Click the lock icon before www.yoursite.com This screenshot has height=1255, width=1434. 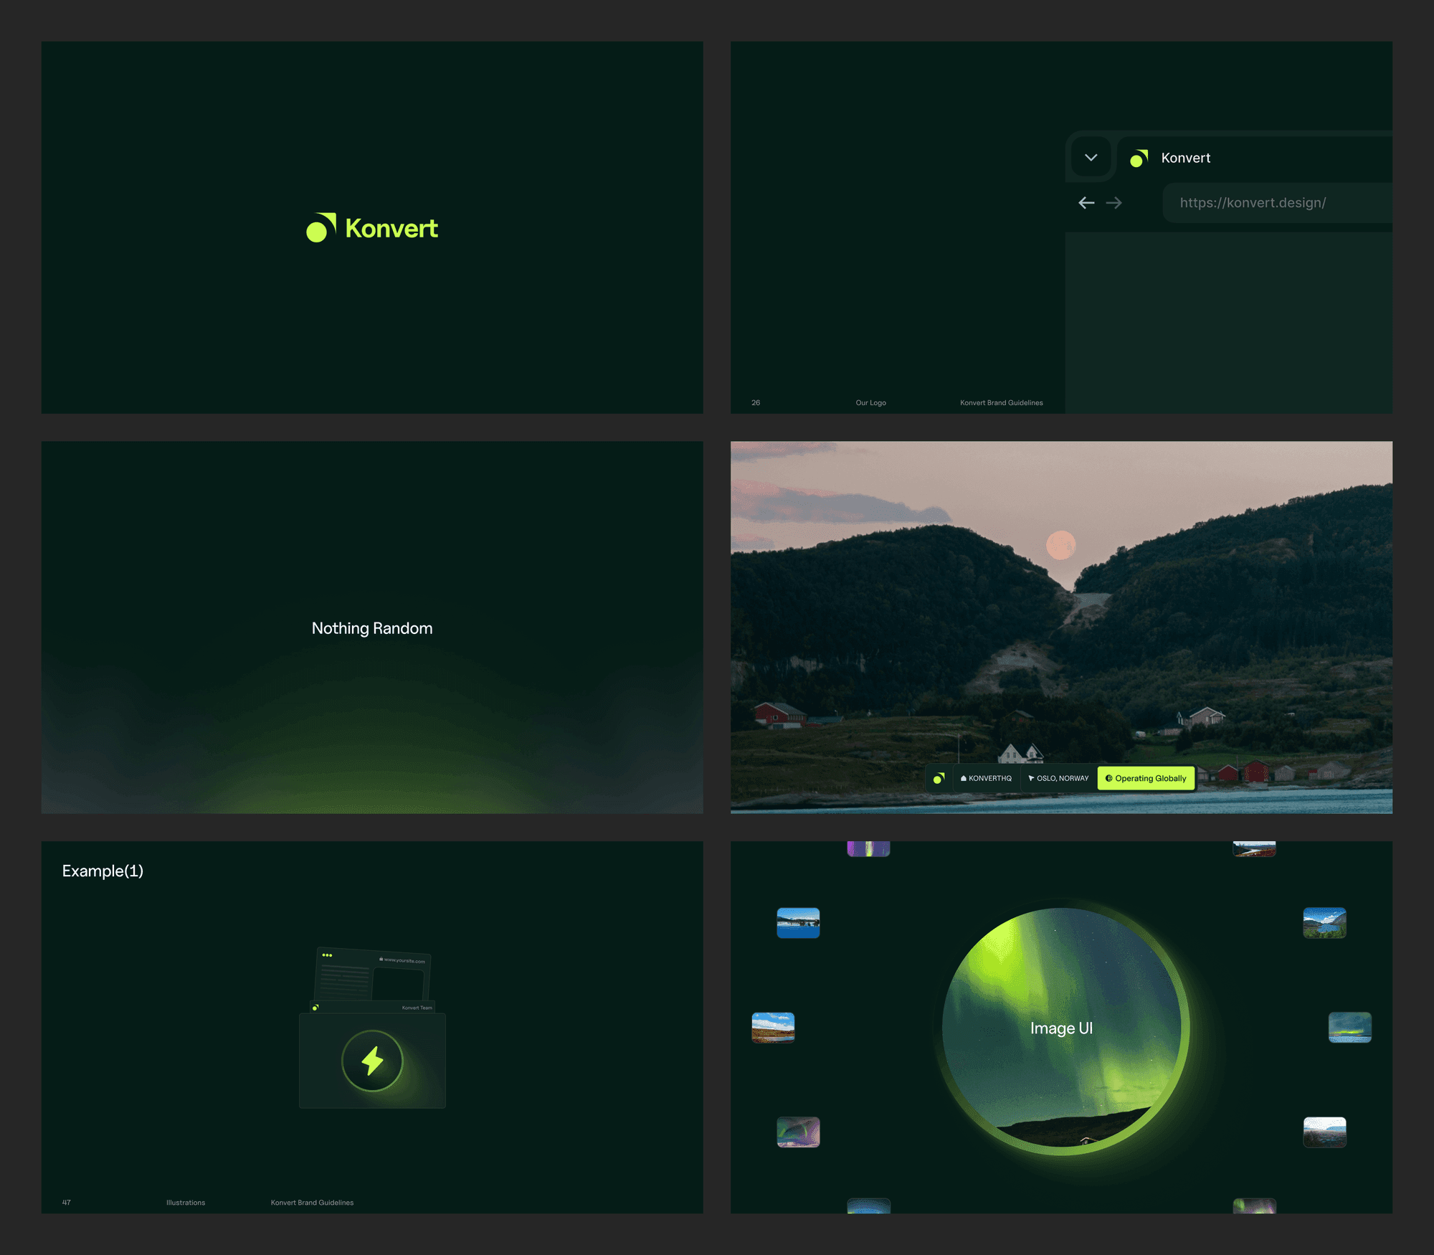(381, 959)
